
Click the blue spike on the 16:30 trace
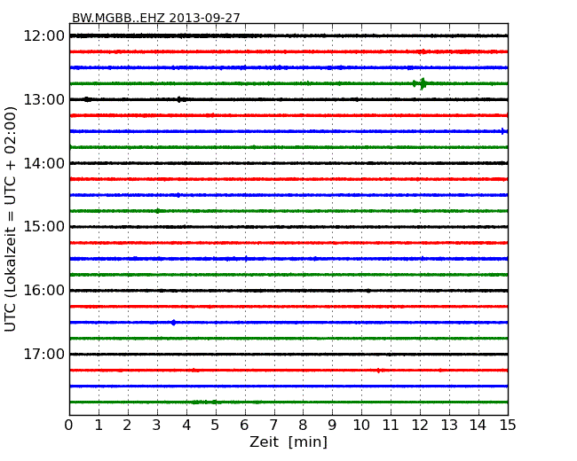[173, 323]
